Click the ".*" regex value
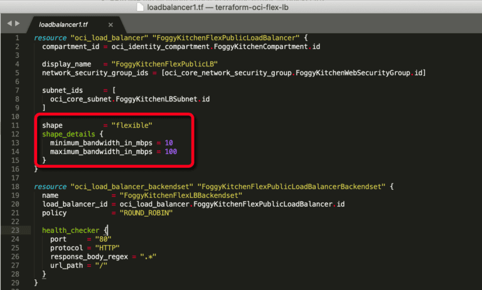This screenshot has width=482, height=290. [x=149, y=257]
